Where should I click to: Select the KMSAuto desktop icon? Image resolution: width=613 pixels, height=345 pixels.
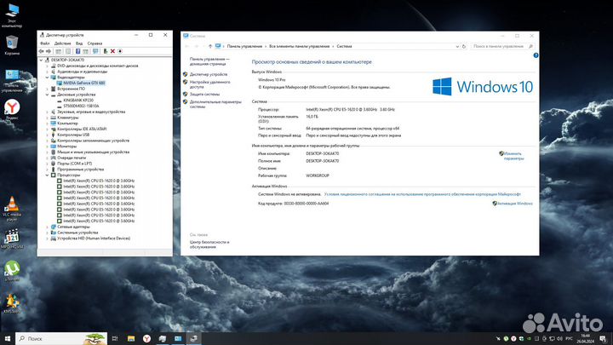click(x=12, y=303)
